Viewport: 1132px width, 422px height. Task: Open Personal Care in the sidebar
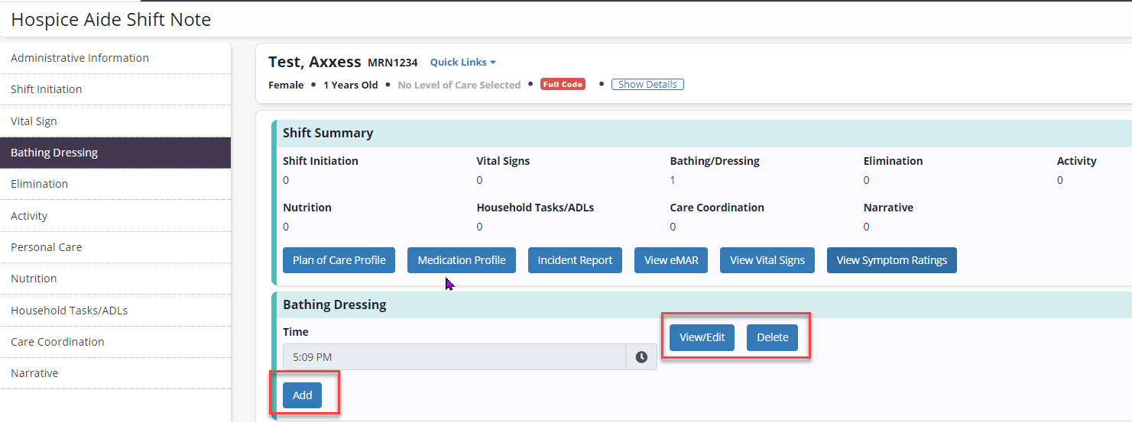click(46, 247)
